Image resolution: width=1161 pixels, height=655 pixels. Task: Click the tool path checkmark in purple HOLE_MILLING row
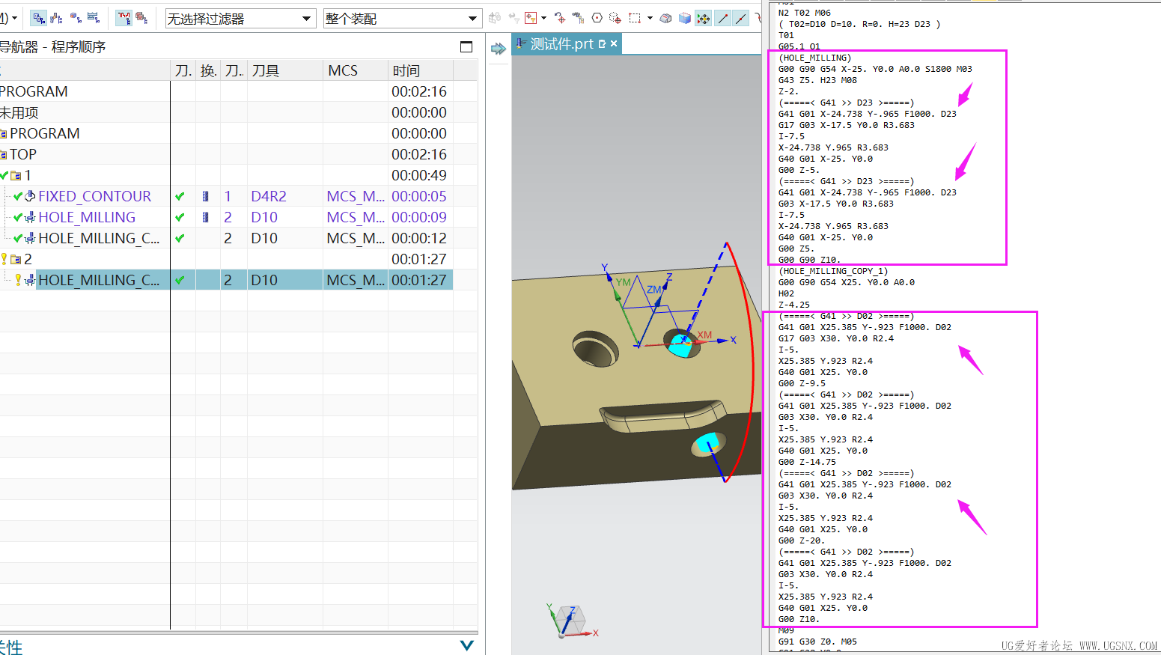pos(180,217)
